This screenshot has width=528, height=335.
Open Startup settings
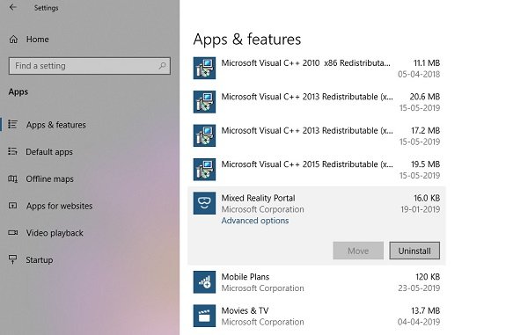click(40, 260)
